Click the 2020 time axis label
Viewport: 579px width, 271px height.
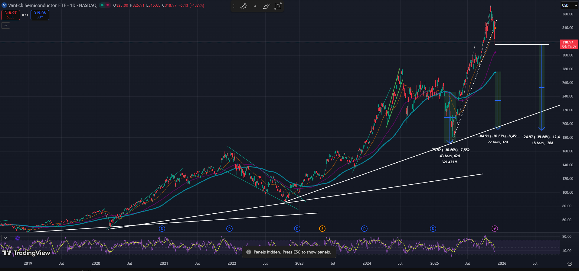tap(96, 263)
